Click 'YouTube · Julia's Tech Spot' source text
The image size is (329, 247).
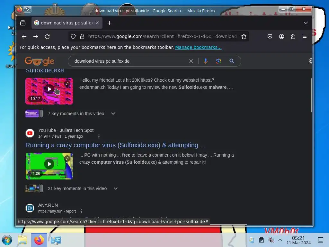pyautogui.click(x=66, y=130)
